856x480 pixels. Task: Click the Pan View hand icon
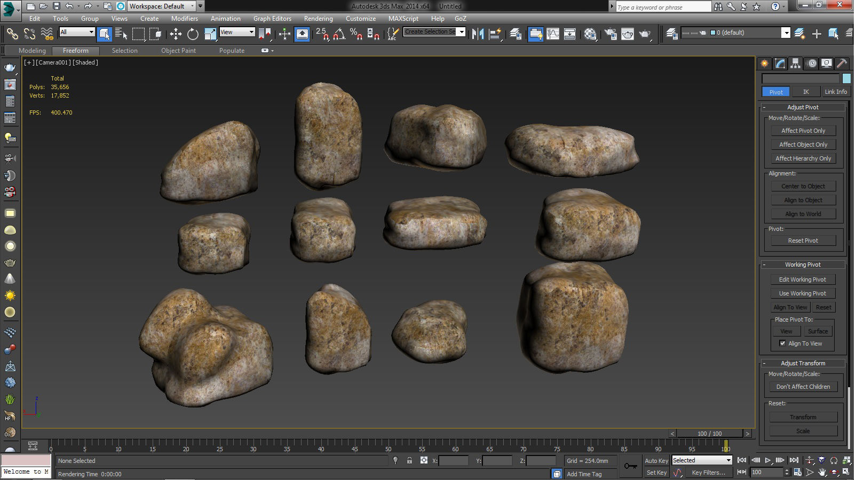point(822,472)
